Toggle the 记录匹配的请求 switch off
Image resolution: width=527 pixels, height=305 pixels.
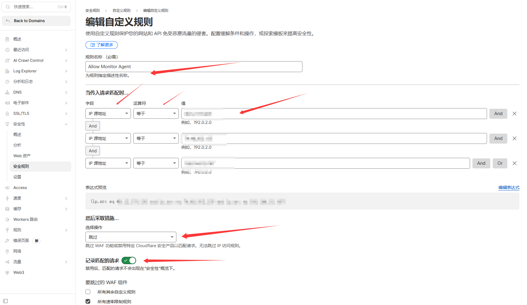[129, 260]
